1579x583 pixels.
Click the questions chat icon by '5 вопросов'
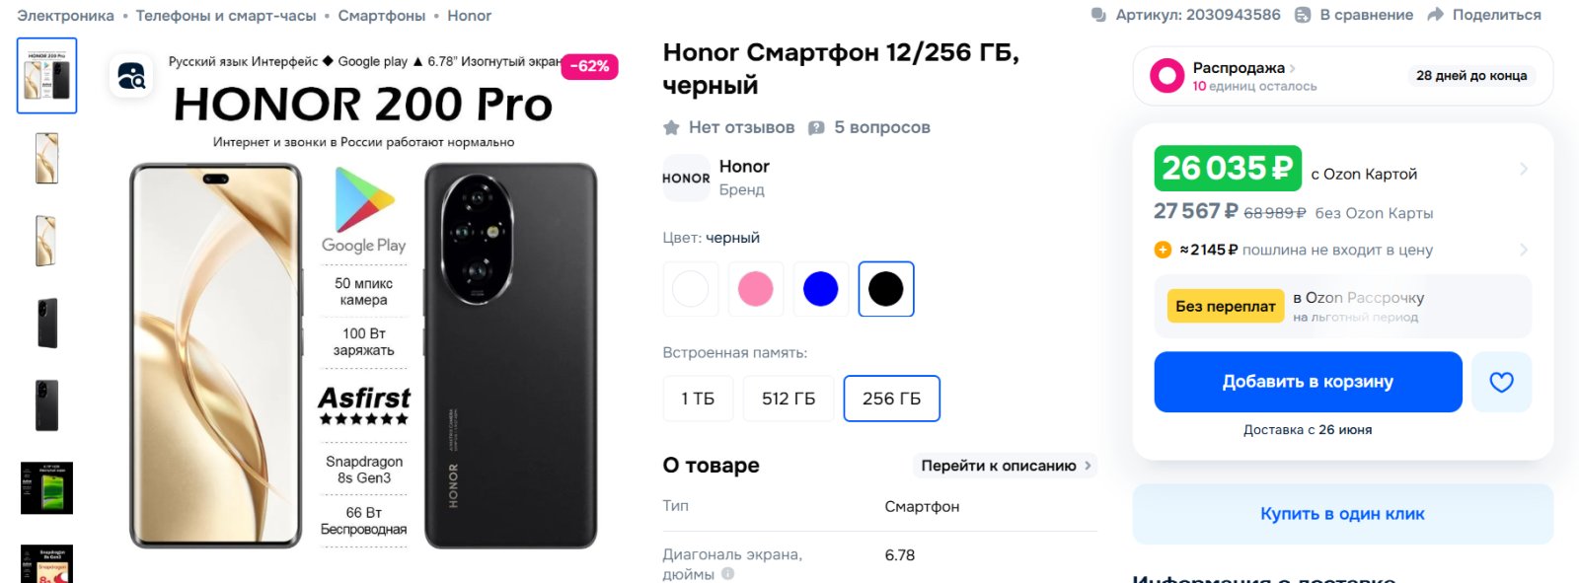[816, 128]
